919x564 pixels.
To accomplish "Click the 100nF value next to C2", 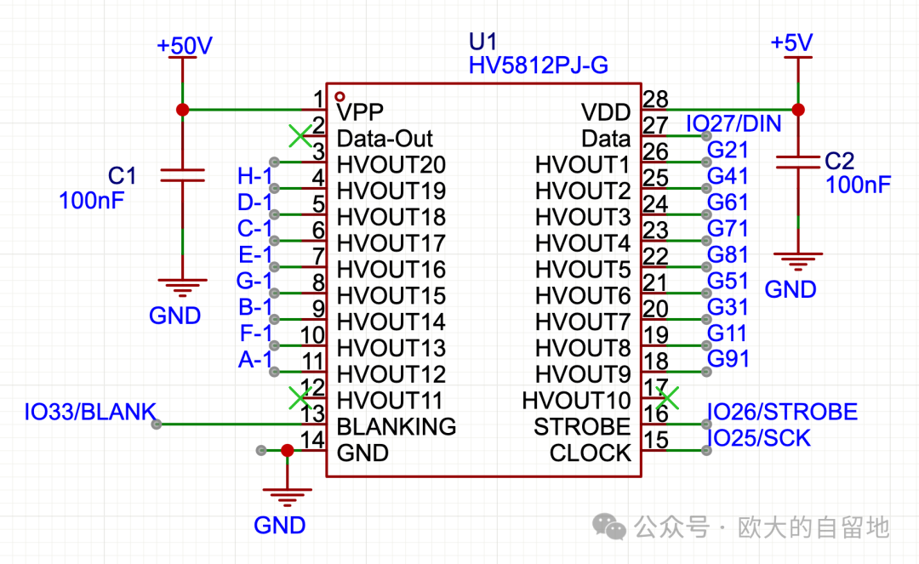I will 858,185.
